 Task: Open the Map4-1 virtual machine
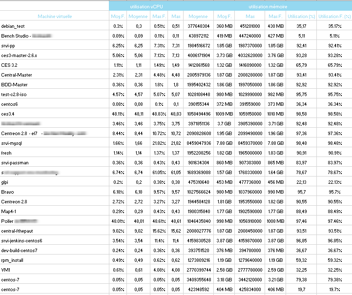click(9, 211)
